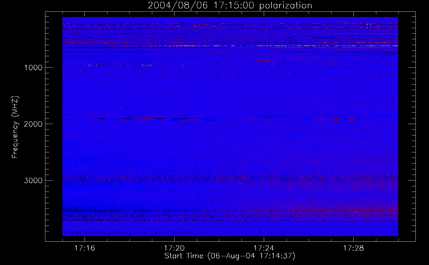Image resolution: width=429 pixels, height=265 pixels.
Task: Click the 17:20 time axis label
Action: 174,248
